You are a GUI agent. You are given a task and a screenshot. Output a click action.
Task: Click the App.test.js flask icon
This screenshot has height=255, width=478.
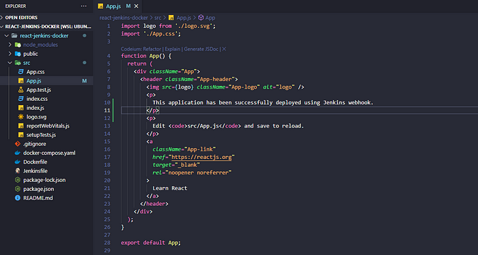(20, 90)
